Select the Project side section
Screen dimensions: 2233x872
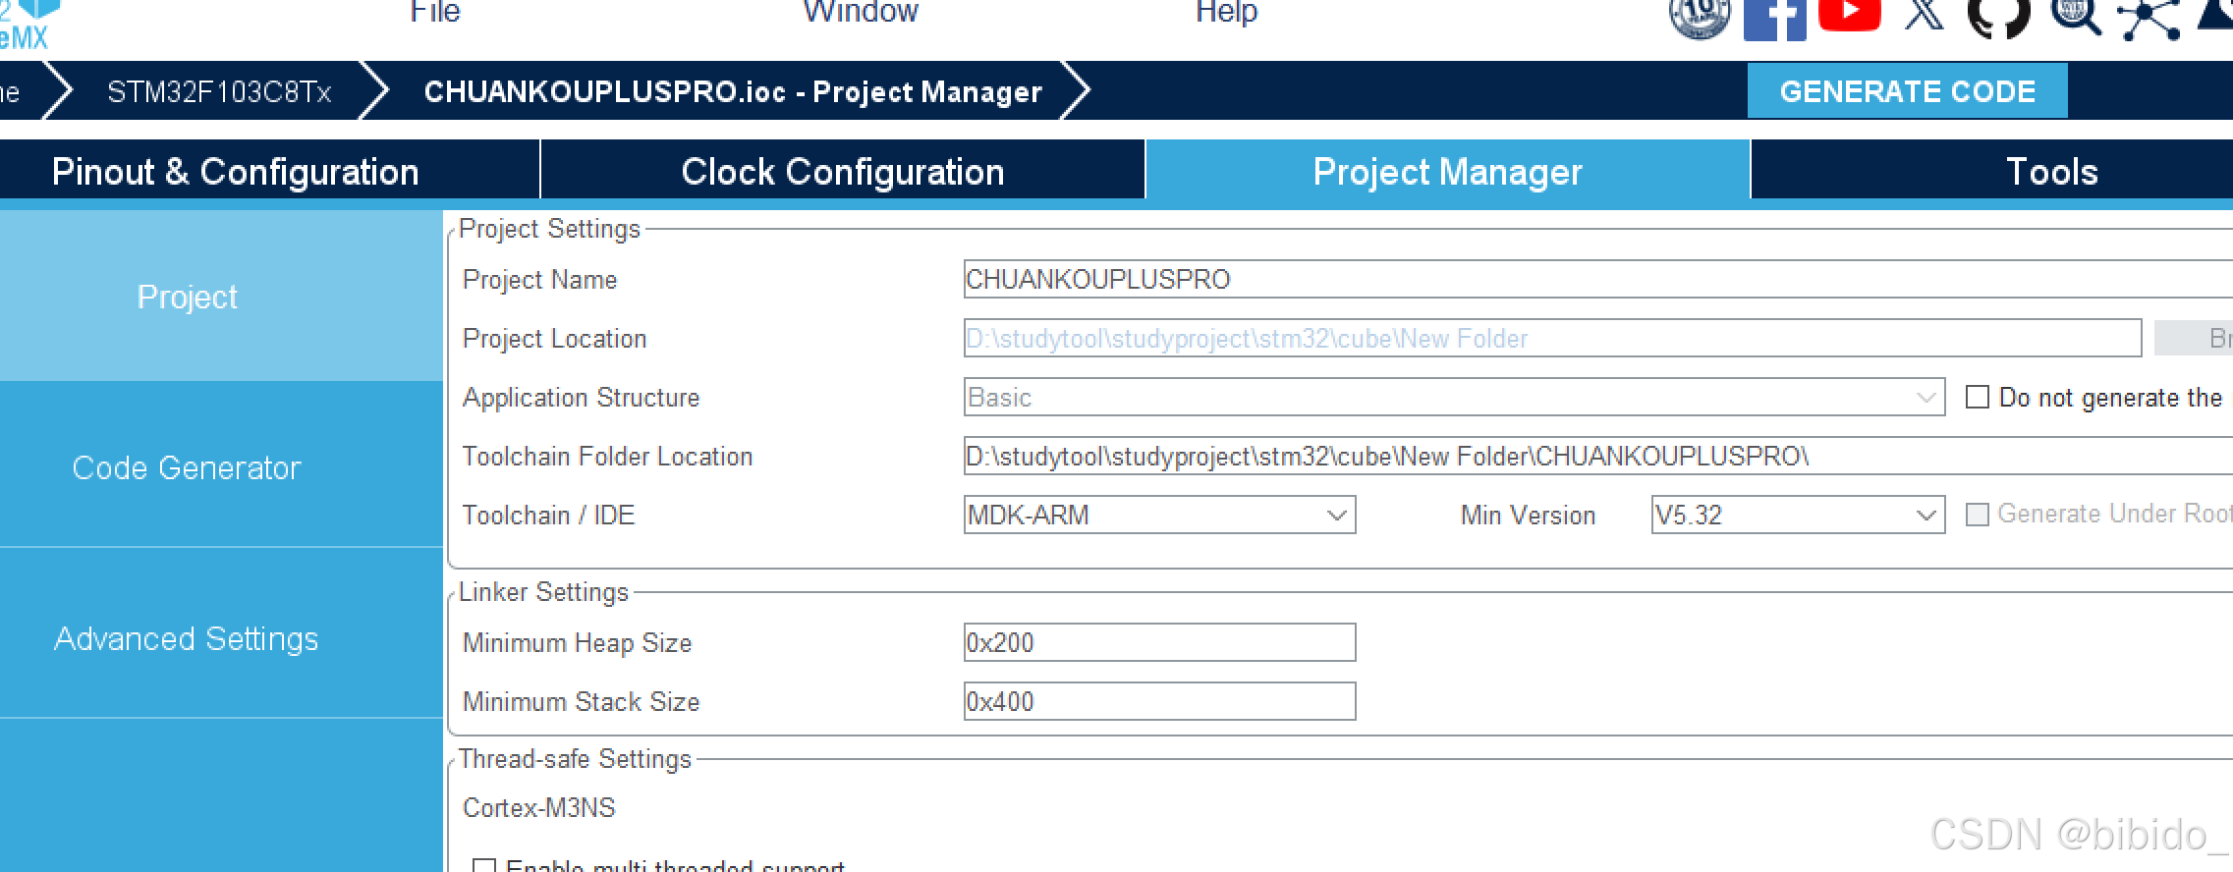click(221, 296)
